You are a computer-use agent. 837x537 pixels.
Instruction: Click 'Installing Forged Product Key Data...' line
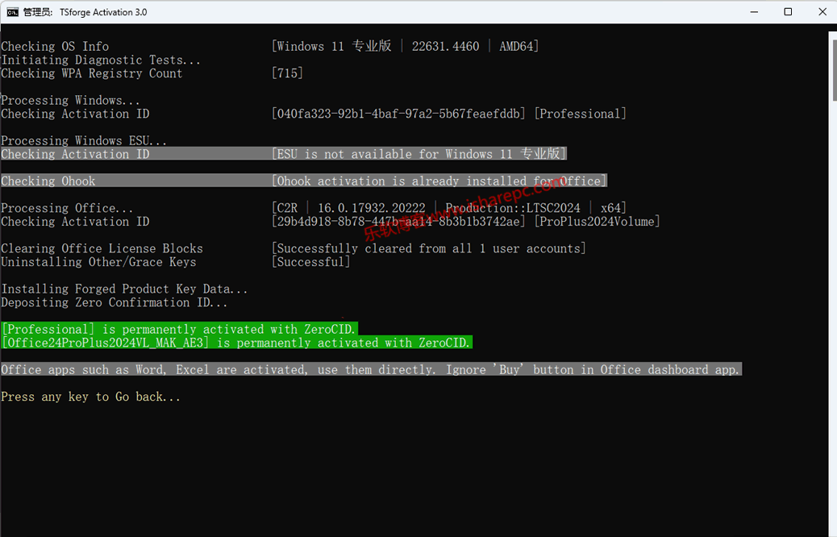coord(124,289)
